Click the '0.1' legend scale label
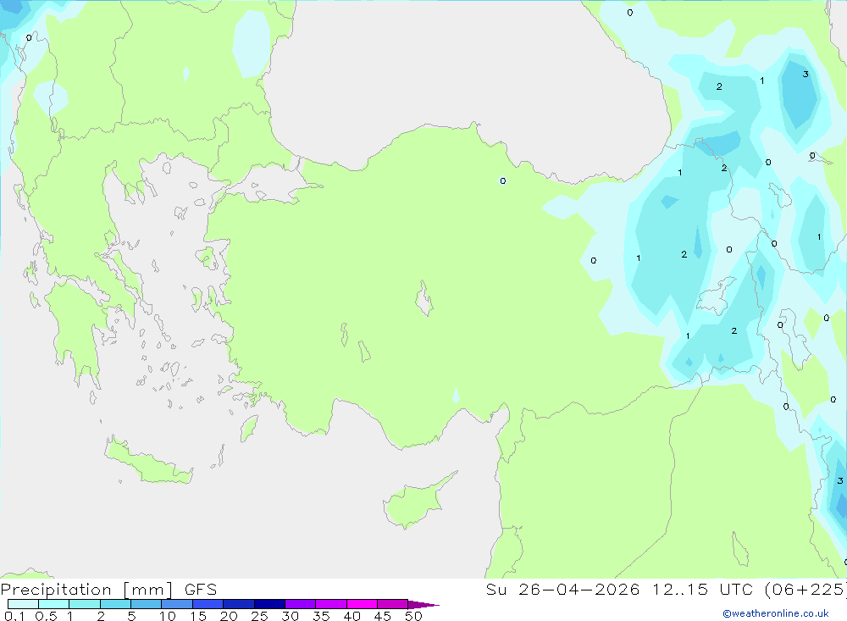Image resolution: width=847 pixels, height=621 pixels. [x=14, y=616]
